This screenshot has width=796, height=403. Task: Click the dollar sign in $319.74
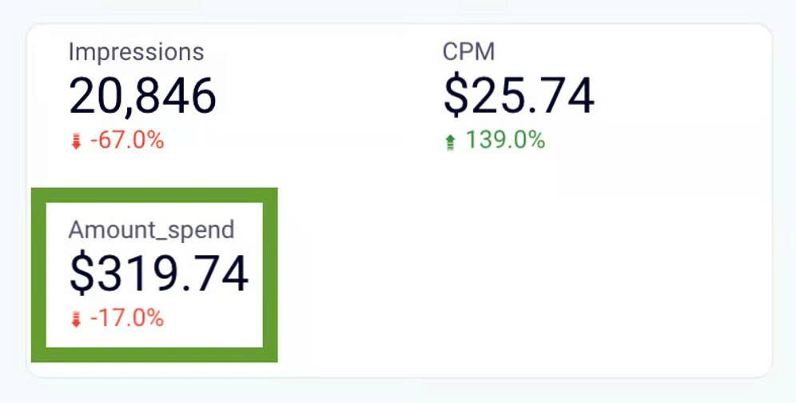click(82, 274)
